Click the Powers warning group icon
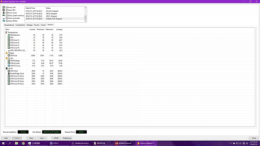This screenshot has height=146, width=260. click(x=6, y=58)
